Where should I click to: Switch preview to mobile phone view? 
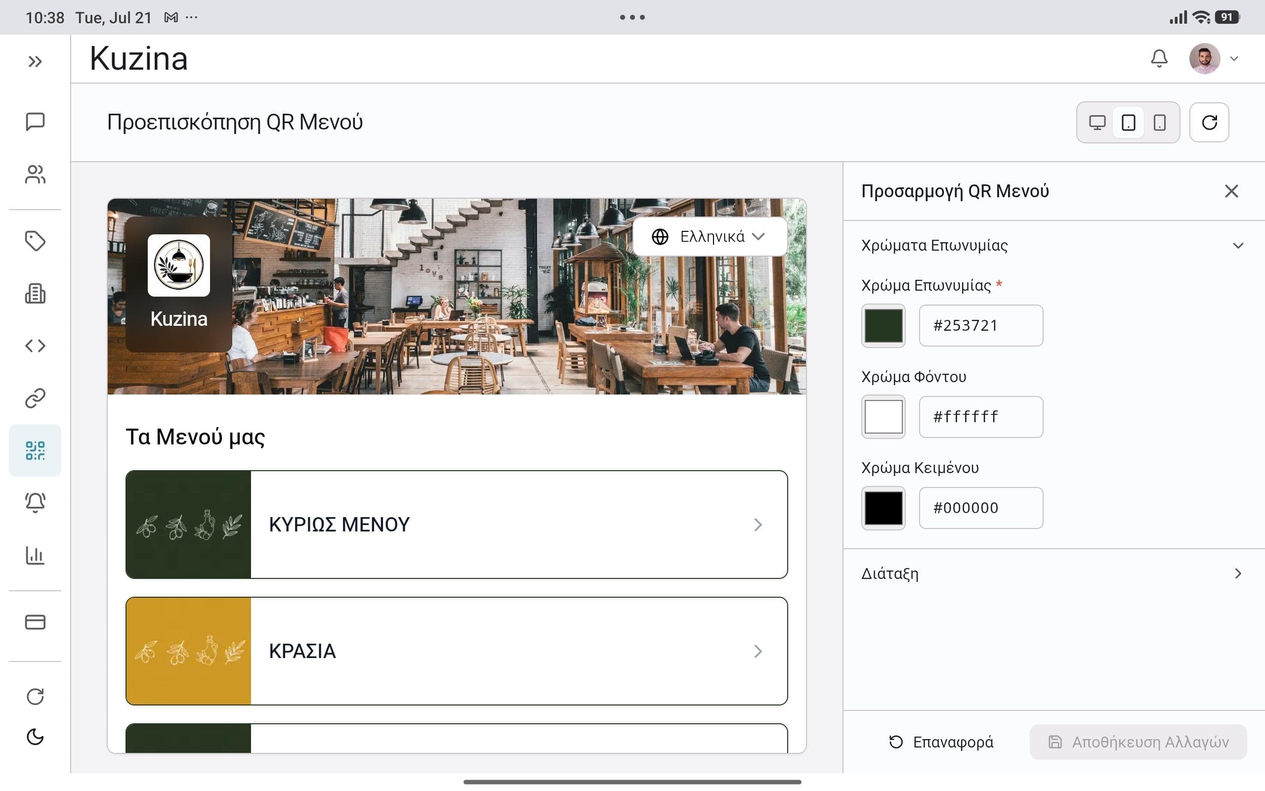click(1159, 123)
